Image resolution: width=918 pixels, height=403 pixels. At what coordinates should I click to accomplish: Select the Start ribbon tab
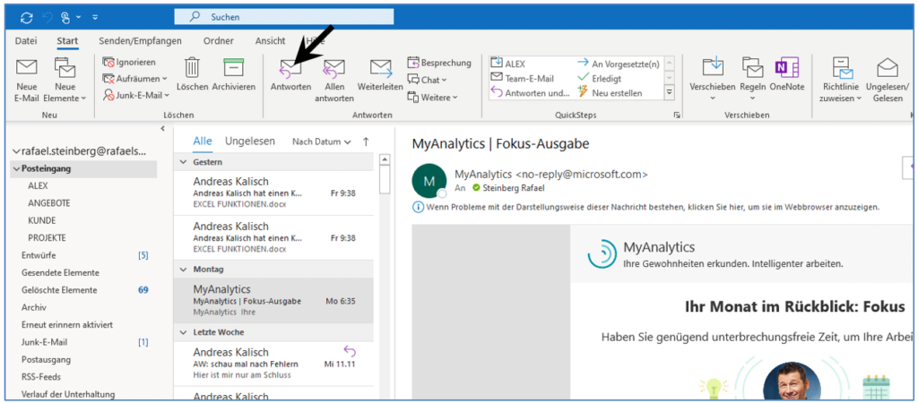point(68,41)
